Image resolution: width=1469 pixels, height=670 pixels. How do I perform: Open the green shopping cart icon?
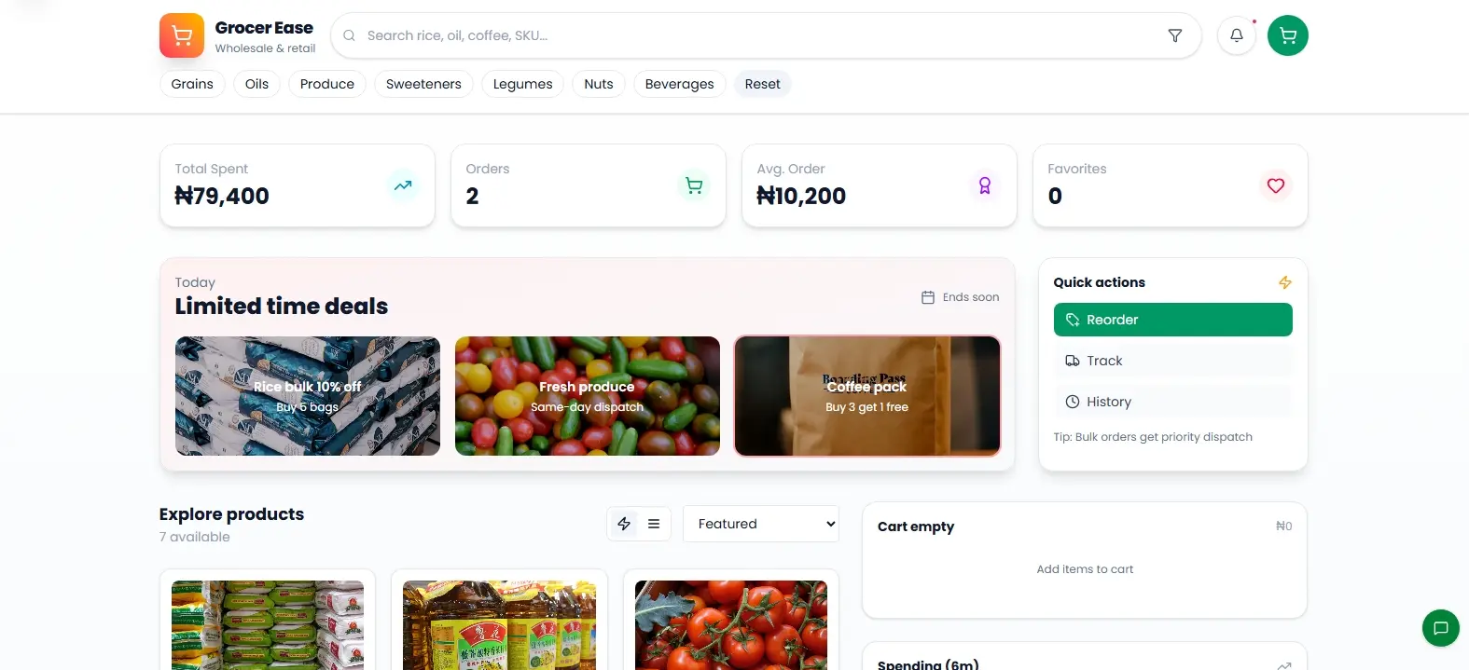pyautogui.click(x=1287, y=34)
